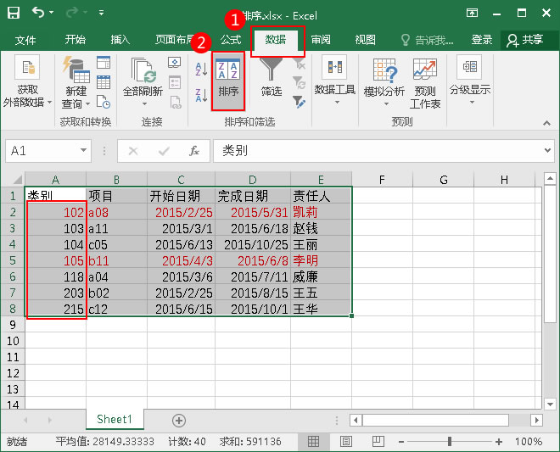Switch to Page Break Preview

point(378,442)
